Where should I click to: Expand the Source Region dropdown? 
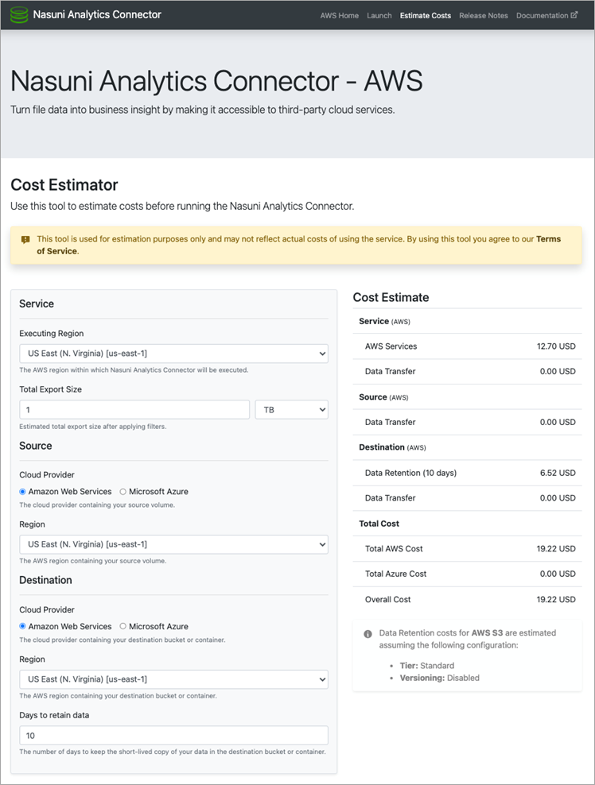[173, 544]
